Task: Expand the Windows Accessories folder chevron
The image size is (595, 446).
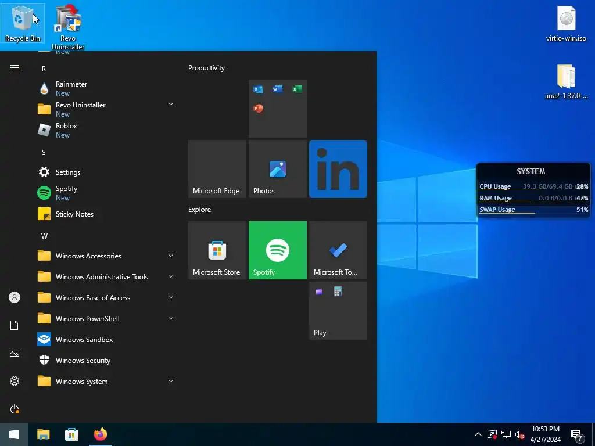Action: pyautogui.click(x=171, y=256)
